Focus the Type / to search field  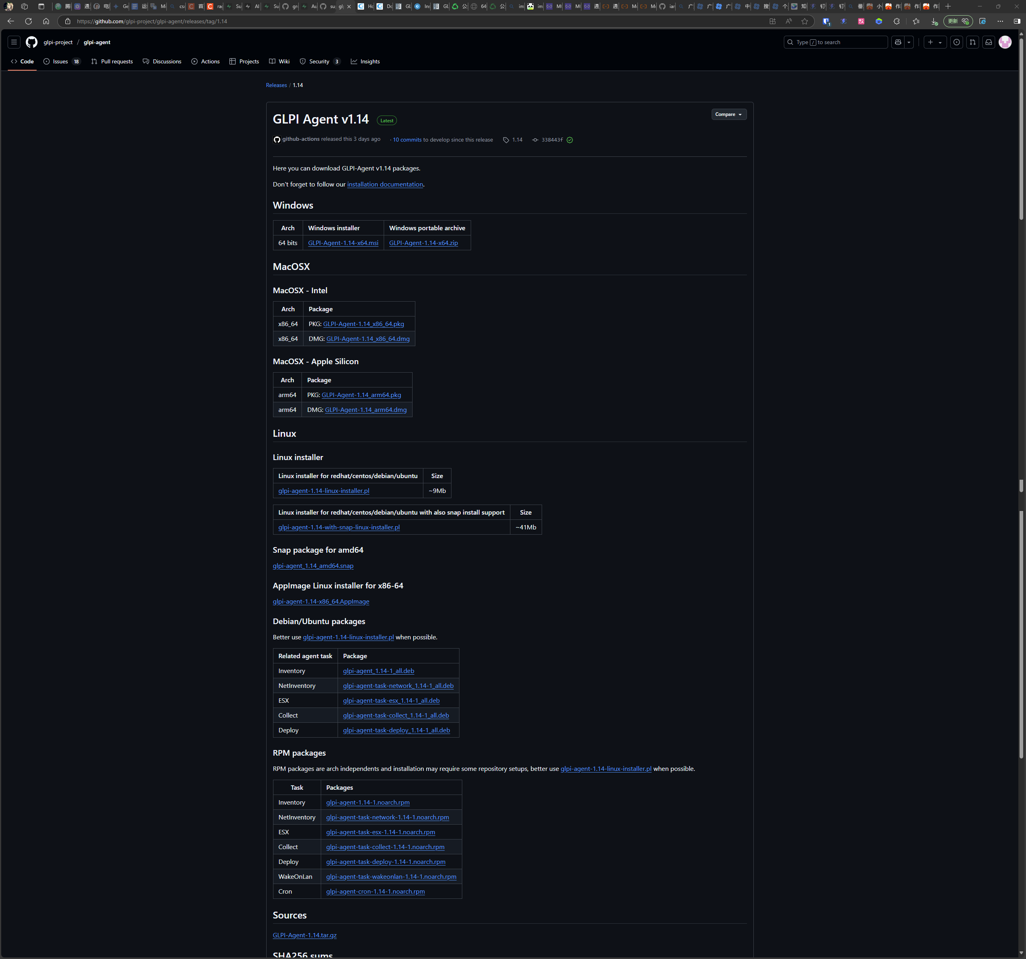tap(836, 43)
